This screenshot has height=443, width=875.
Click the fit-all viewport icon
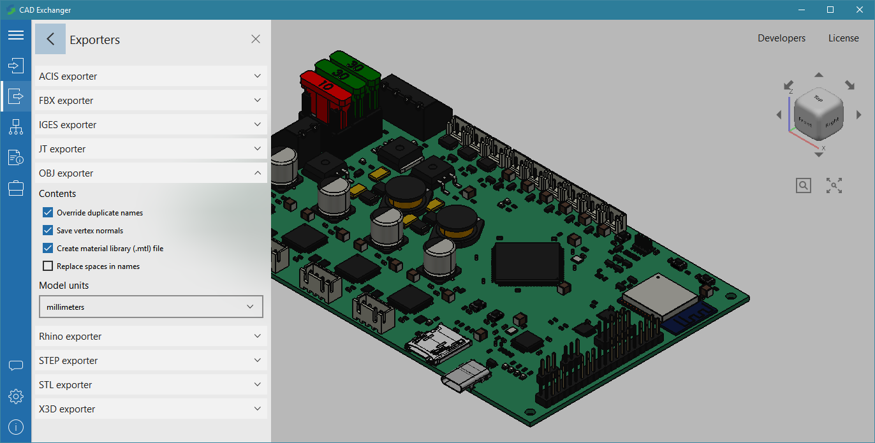coord(834,185)
